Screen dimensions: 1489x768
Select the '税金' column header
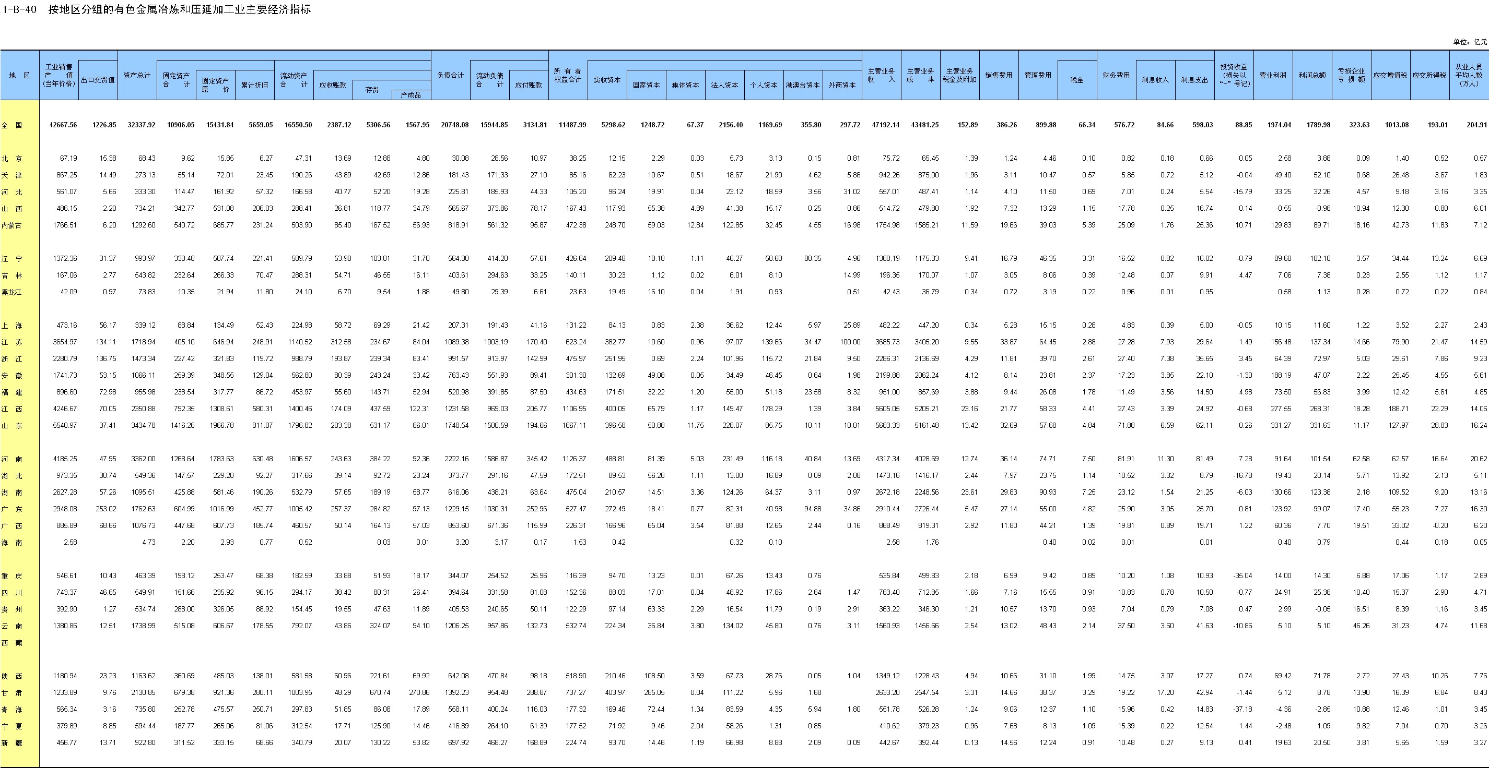1077,80
